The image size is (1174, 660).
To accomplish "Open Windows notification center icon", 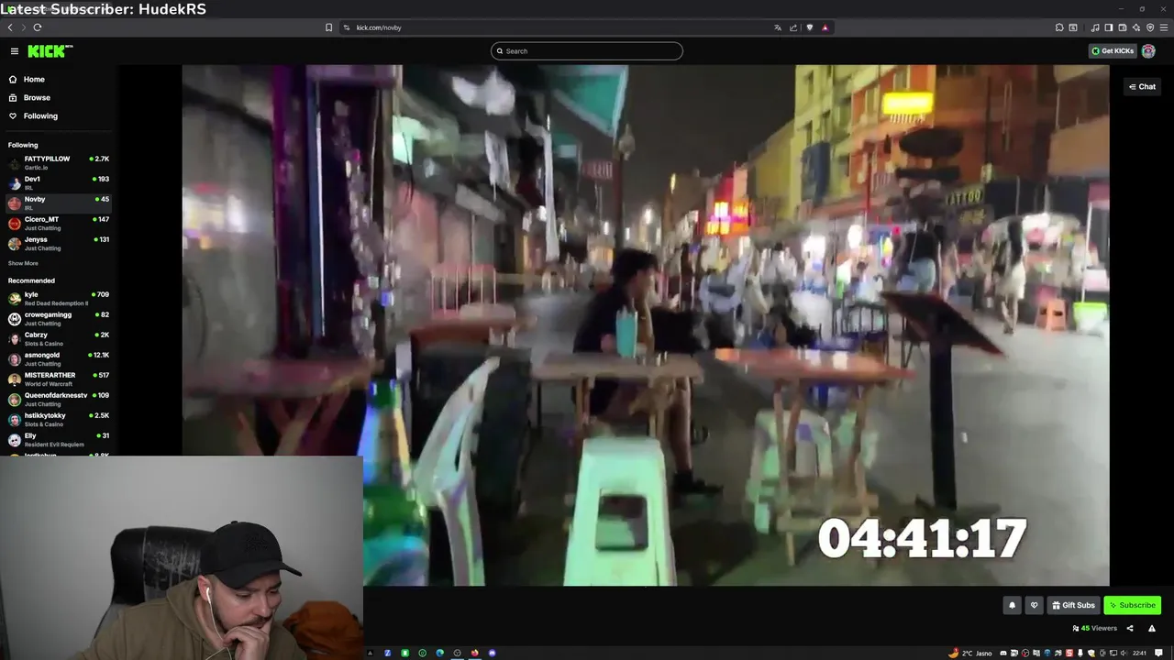I will coord(1158,653).
